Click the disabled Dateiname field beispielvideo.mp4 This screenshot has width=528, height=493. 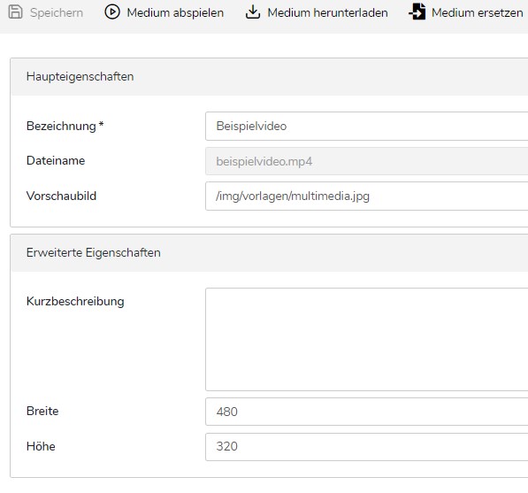click(x=367, y=161)
